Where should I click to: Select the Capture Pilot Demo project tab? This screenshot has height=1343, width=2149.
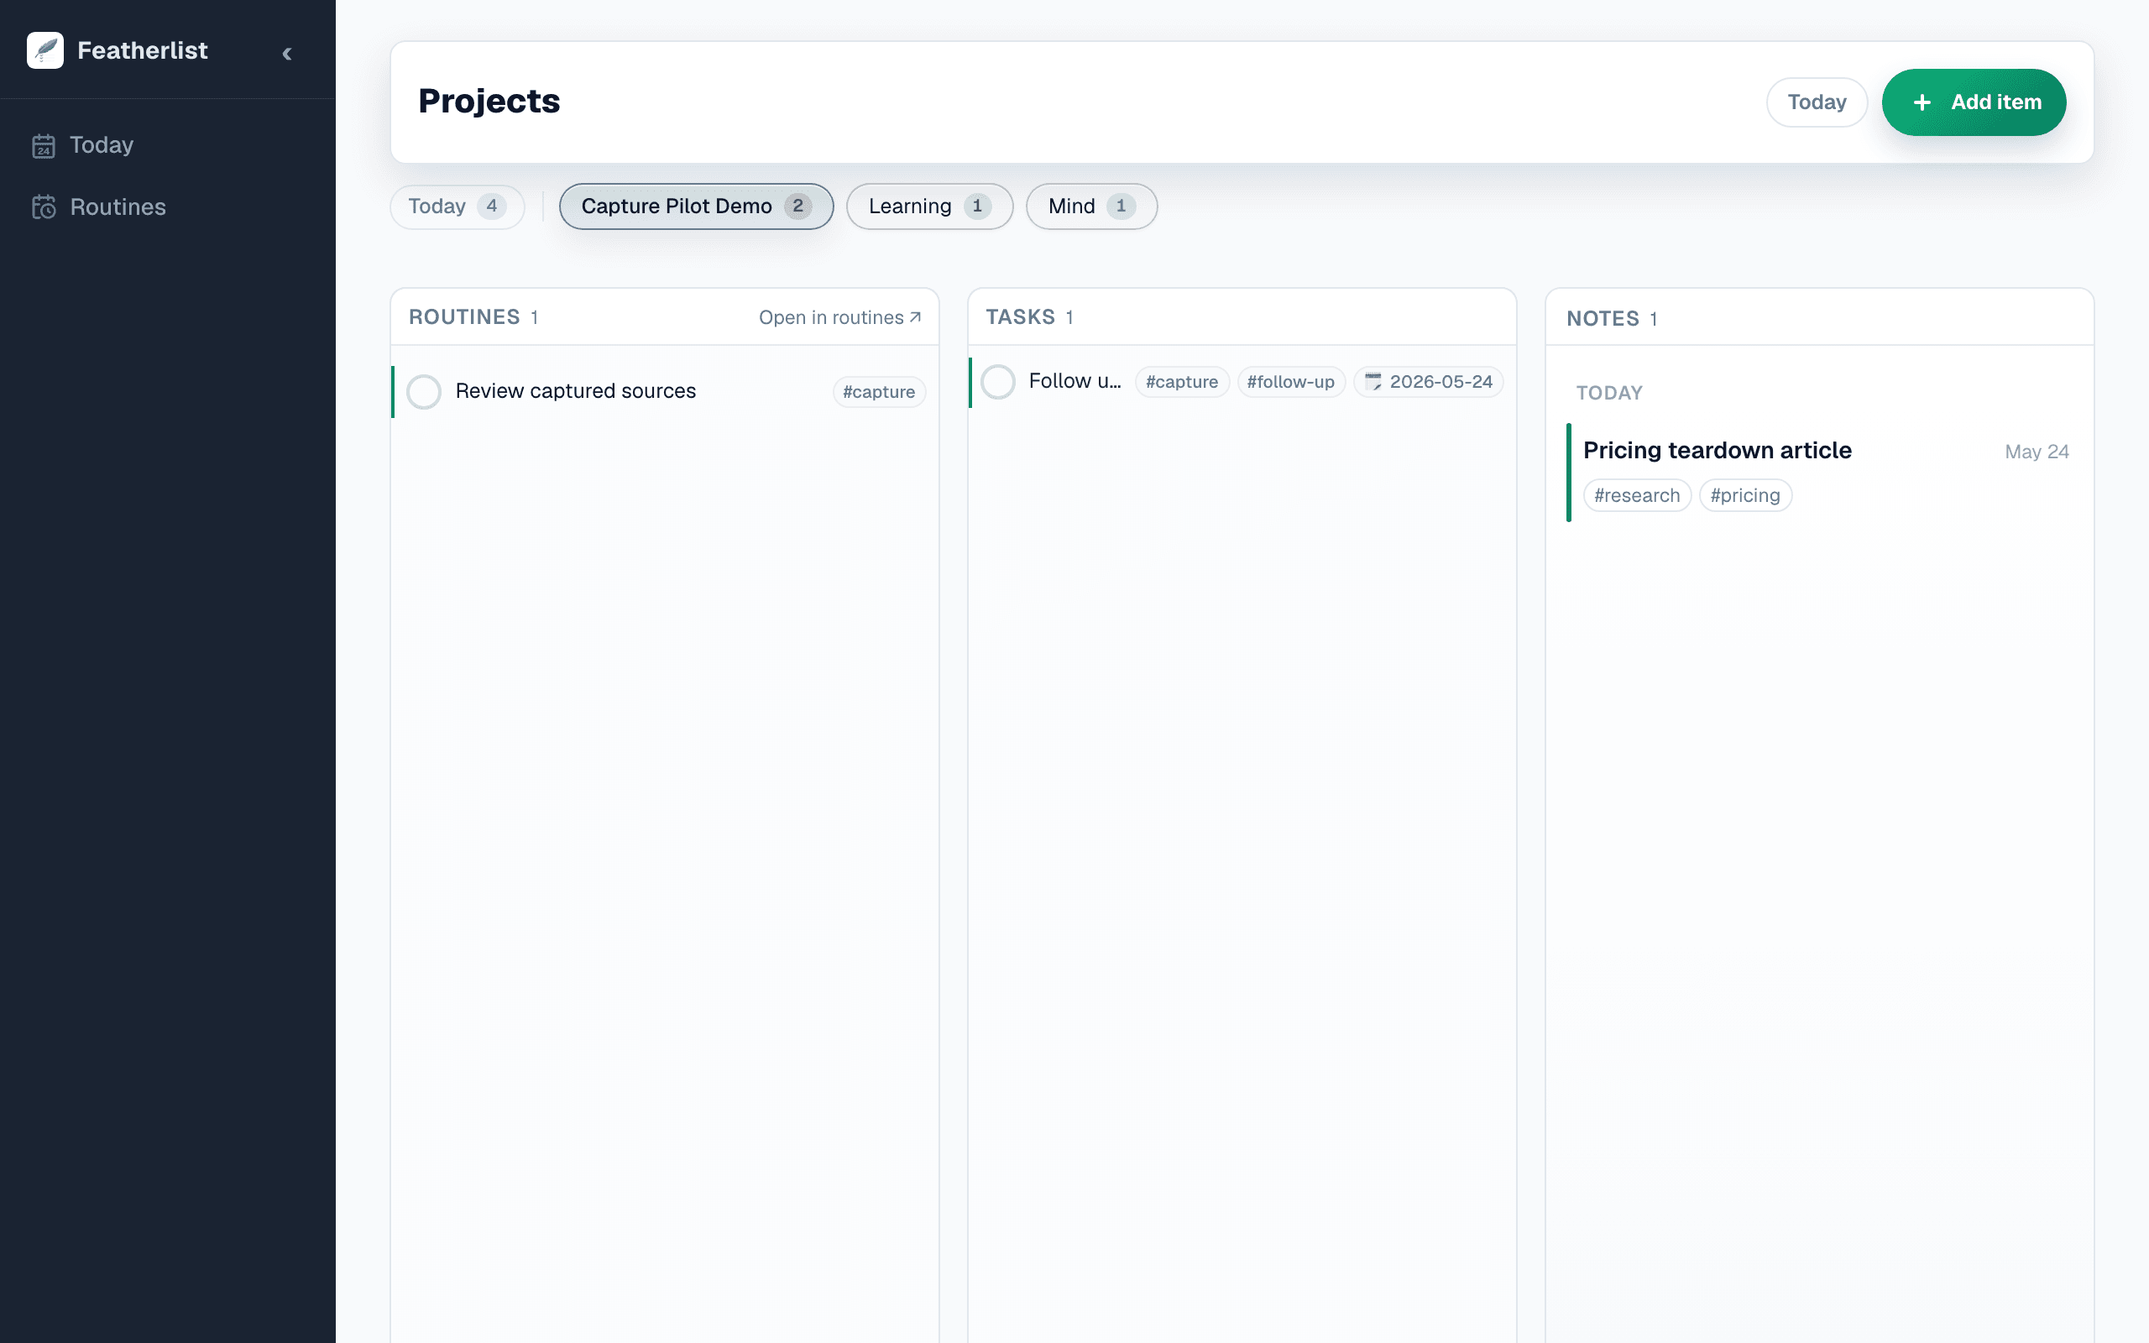[x=696, y=206]
